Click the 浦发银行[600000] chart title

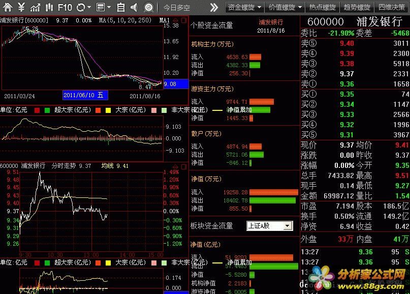tap(24, 20)
